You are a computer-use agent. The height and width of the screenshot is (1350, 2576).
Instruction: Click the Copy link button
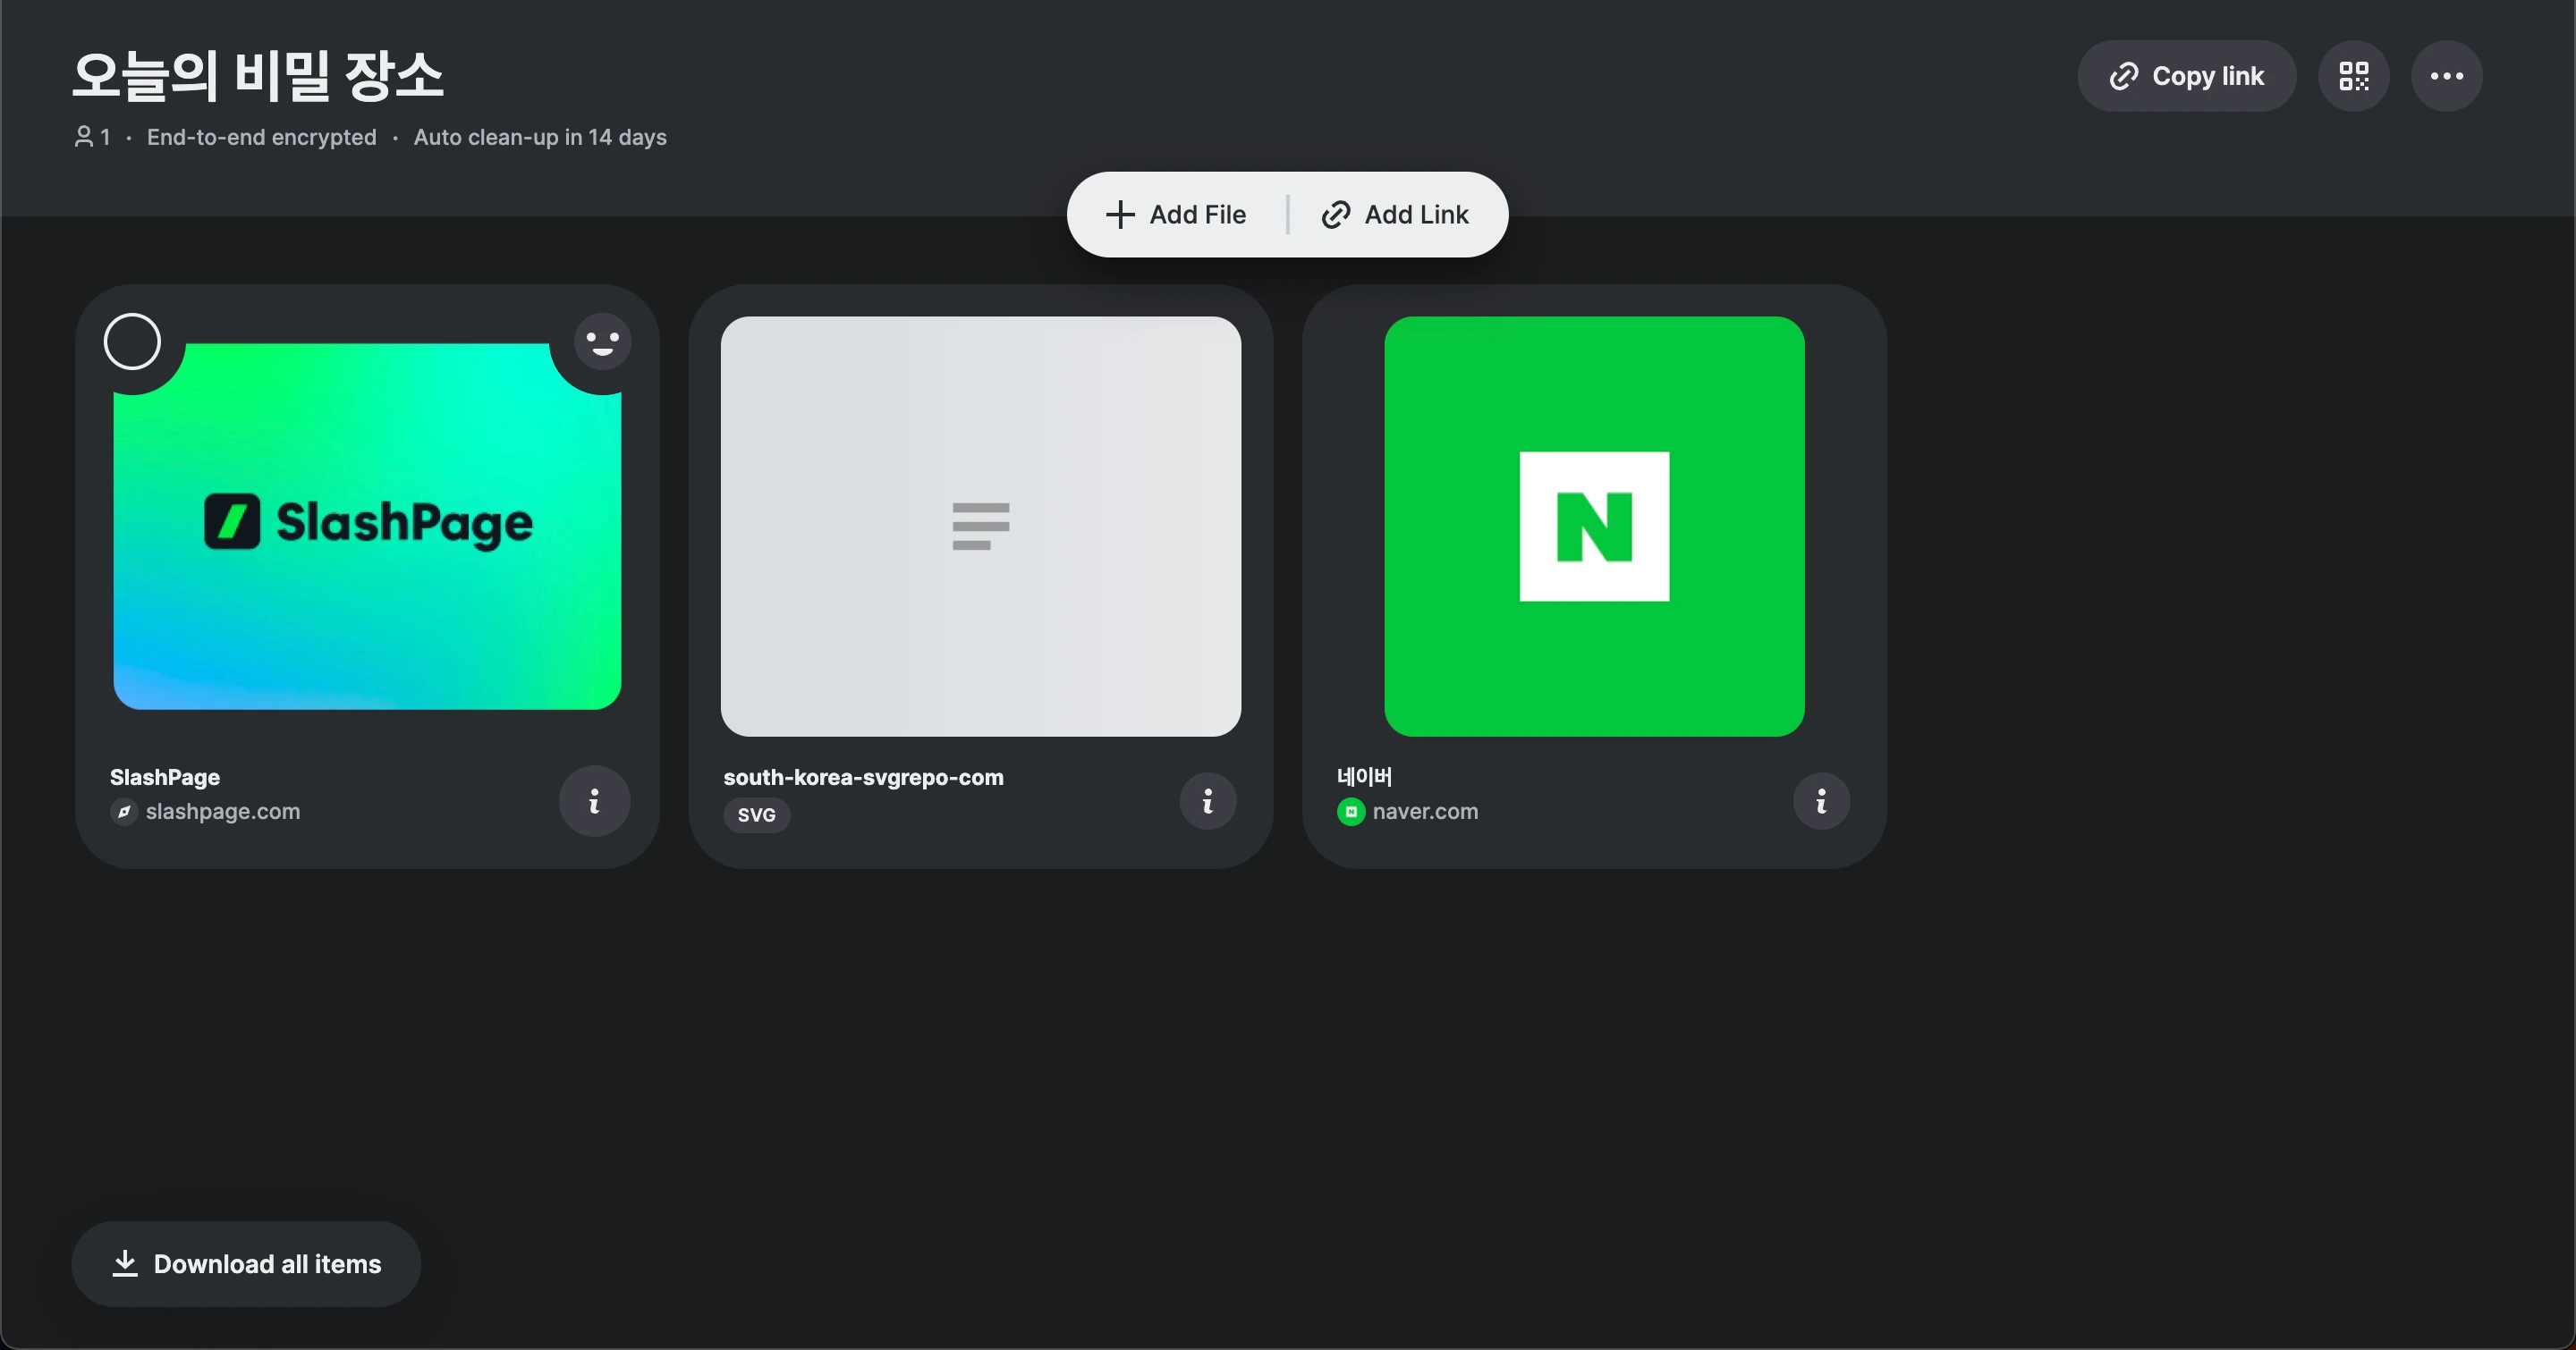point(2186,76)
